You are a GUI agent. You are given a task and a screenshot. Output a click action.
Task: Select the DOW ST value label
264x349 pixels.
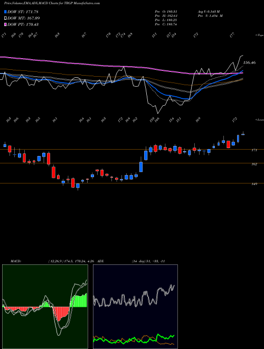coord(23,12)
